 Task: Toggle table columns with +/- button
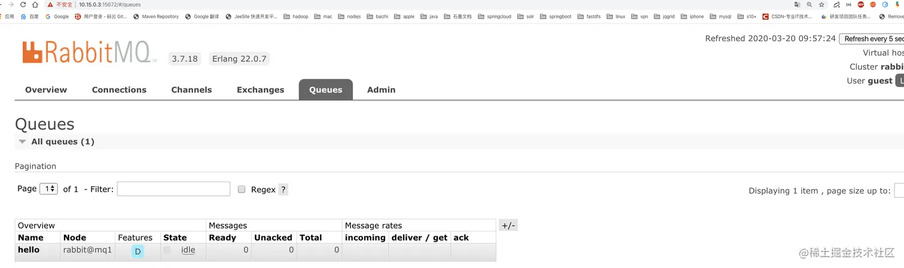coord(508,226)
